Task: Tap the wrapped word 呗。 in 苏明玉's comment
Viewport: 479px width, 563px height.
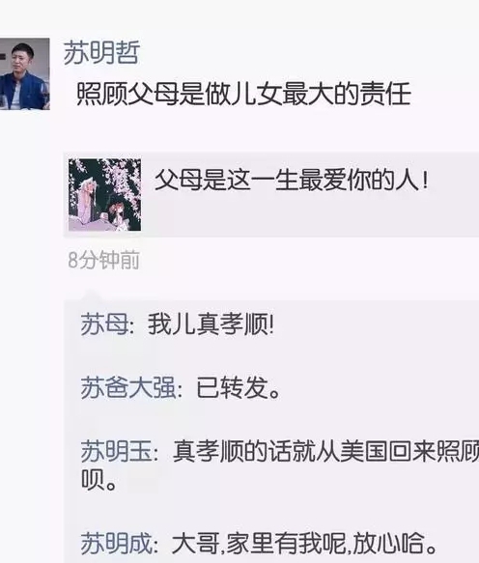Action: tap(99, 480)
